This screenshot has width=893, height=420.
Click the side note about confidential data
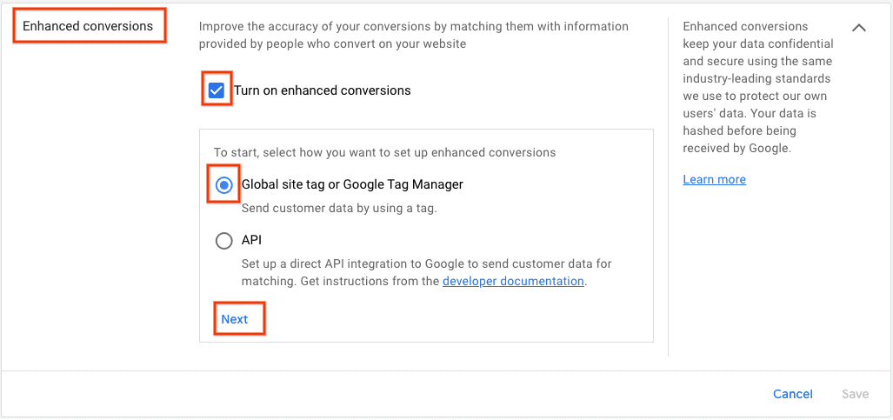tap(758, 87)
